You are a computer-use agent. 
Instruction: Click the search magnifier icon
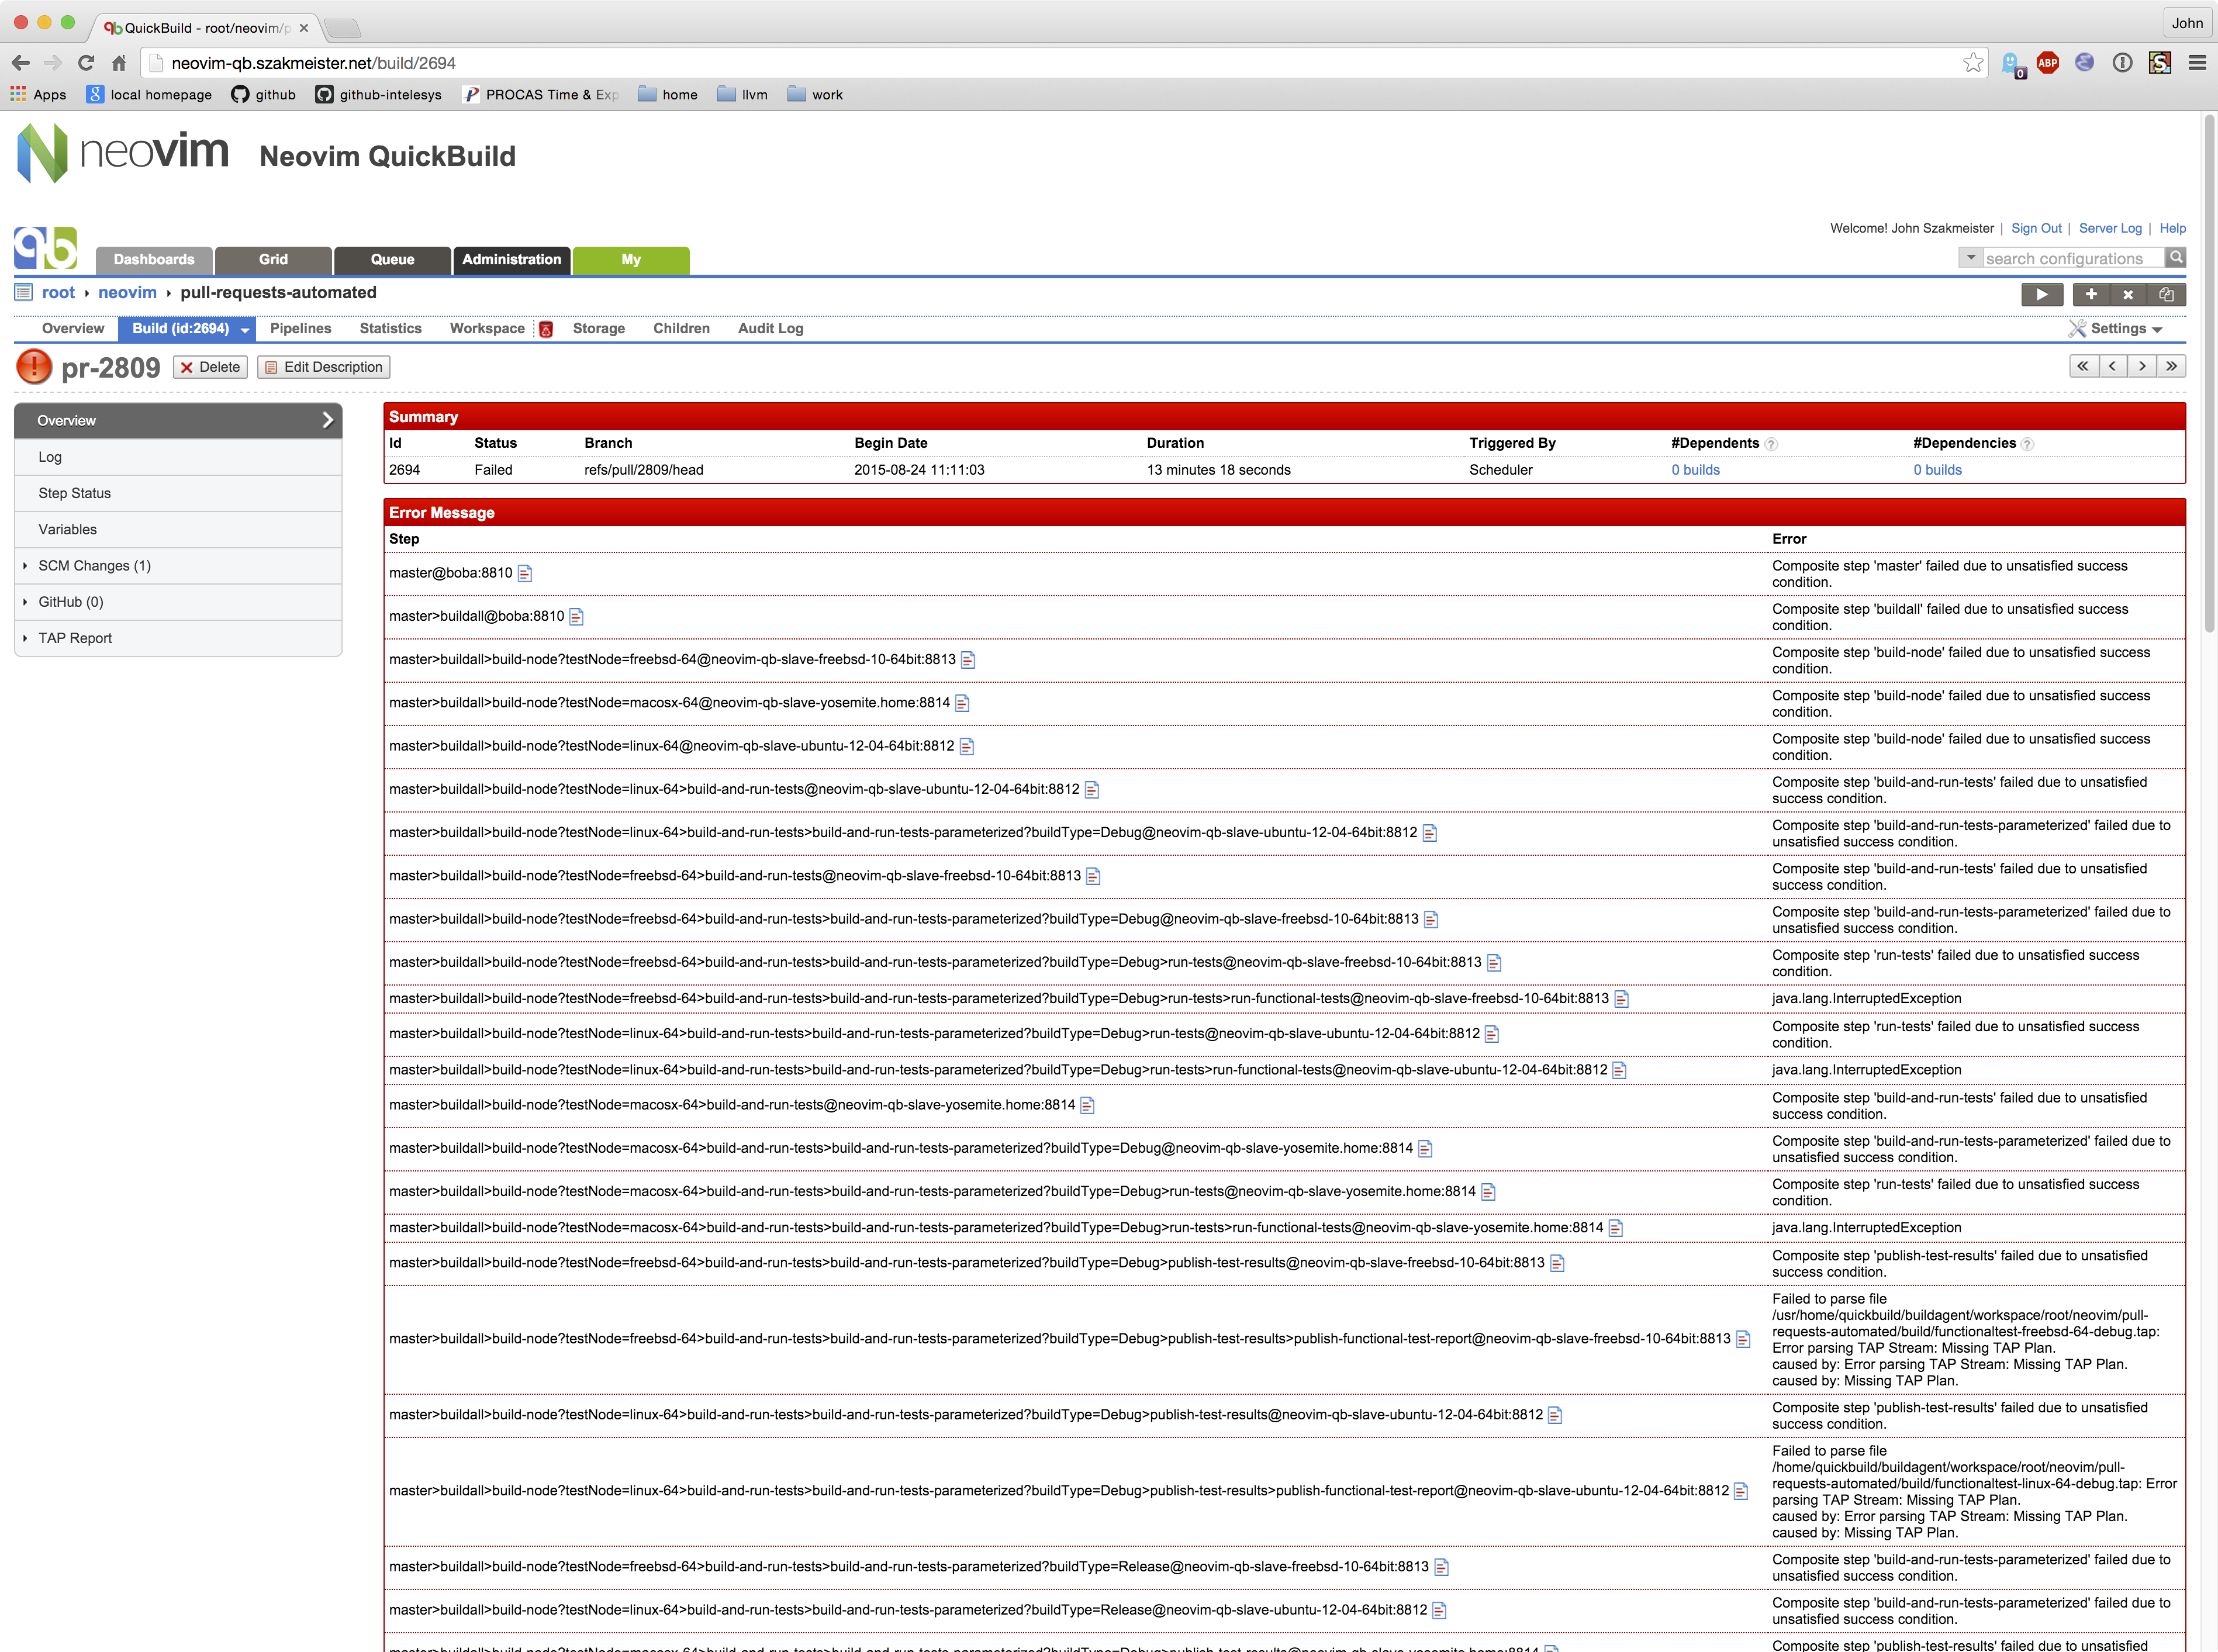pos(2175,258)
